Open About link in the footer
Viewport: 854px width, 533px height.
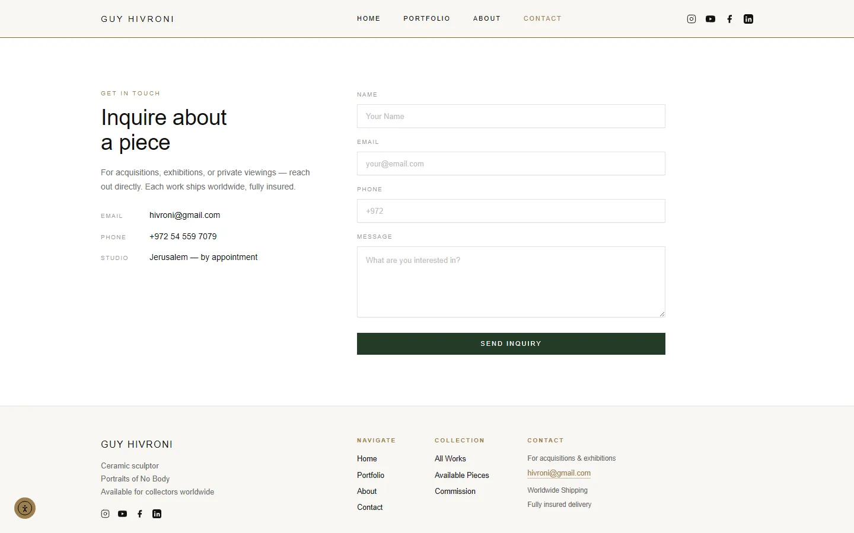[x=367, y=491]
